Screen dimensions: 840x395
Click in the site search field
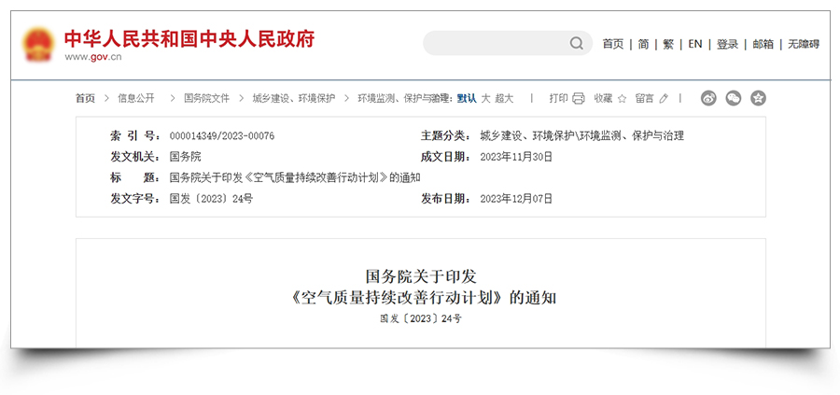point(495,44)
